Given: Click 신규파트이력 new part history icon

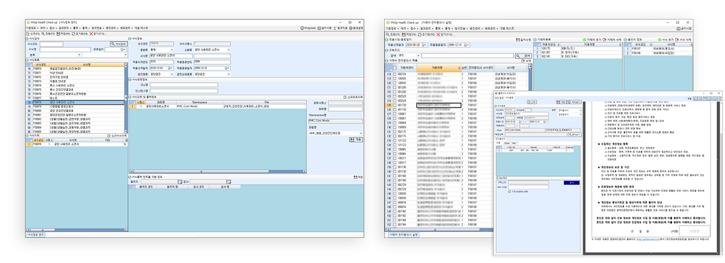Looking at the screenshot, I should point(344,97).
